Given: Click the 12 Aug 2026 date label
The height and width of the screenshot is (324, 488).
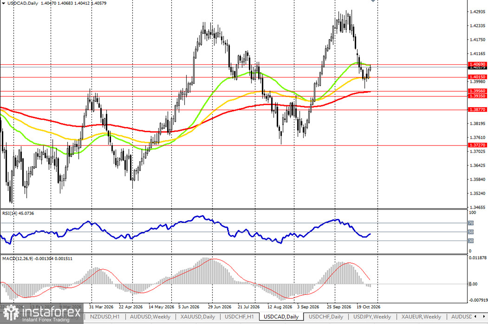Looking at the screenshot, I should (280, 306).
